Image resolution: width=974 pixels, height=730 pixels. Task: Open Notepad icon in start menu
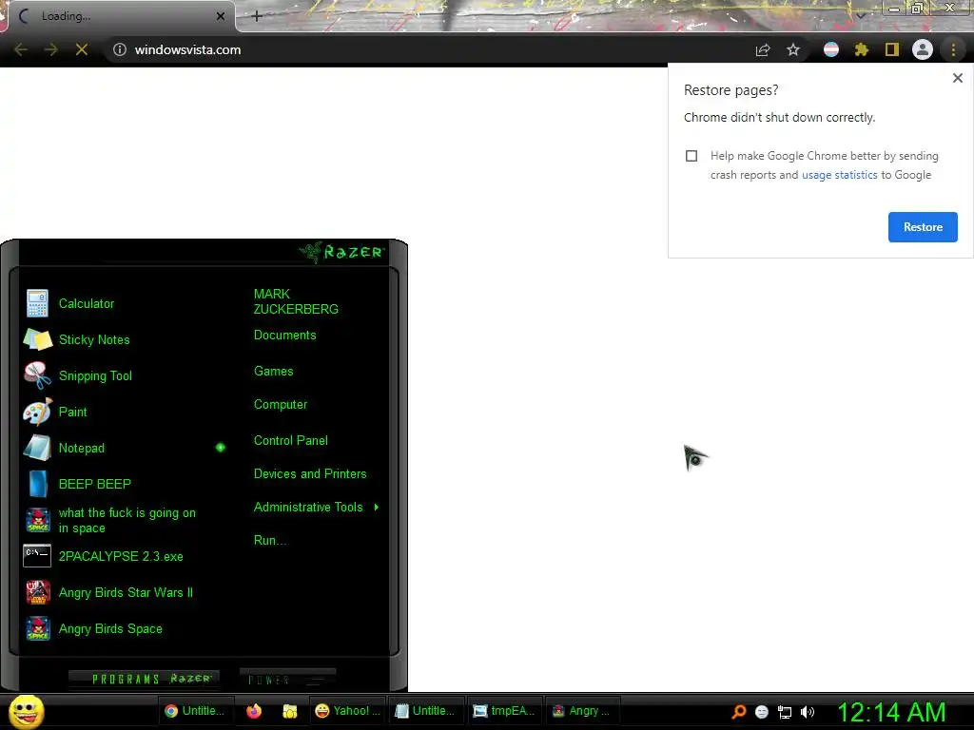[x=37, y=448]
